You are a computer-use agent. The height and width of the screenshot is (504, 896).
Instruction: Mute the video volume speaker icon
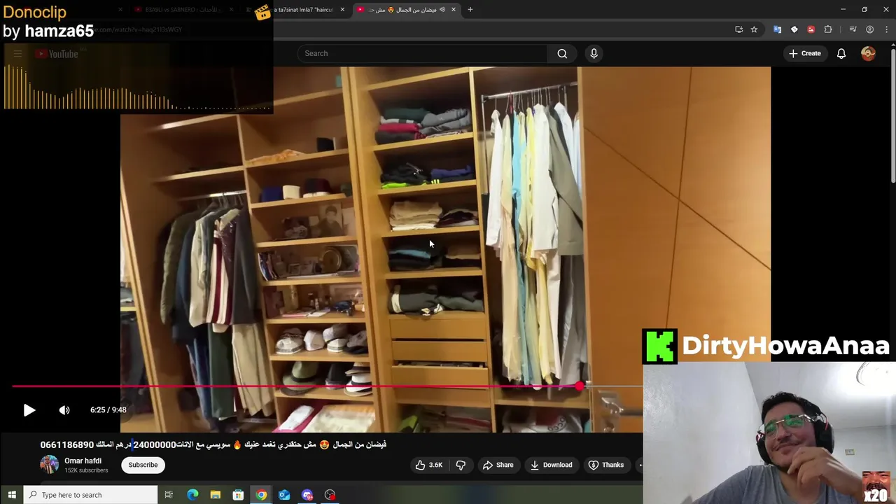(x=64, y=410)
